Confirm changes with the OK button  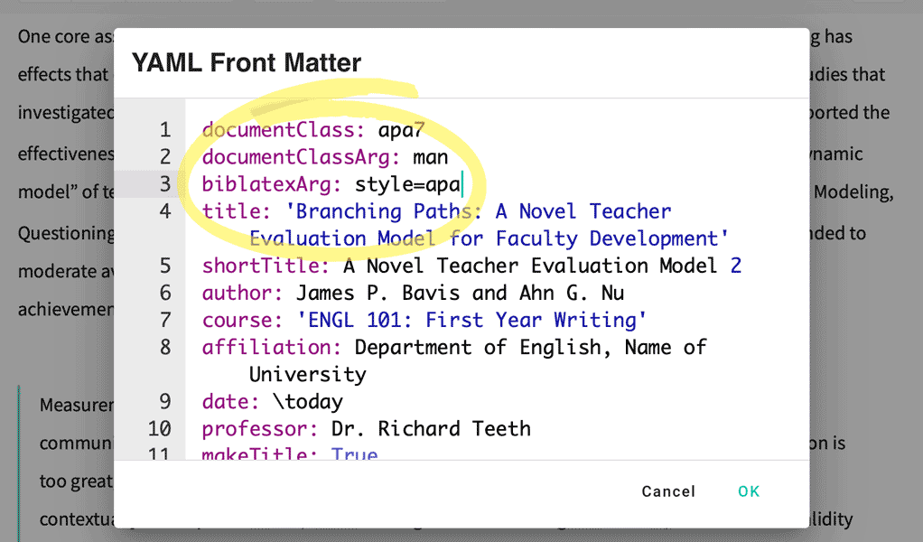[x=748, y=491]
